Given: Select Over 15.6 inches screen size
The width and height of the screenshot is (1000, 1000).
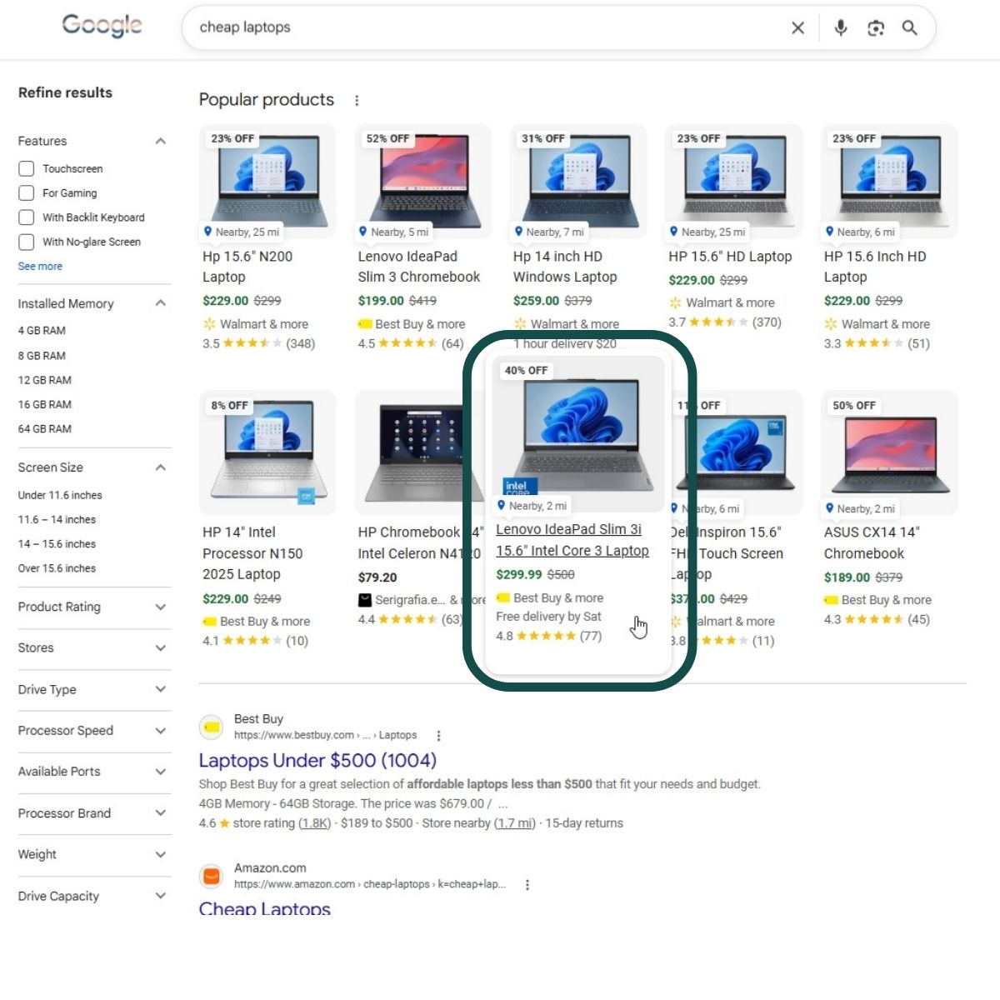Looking at the screenshot, I should (x=57, y=568).
